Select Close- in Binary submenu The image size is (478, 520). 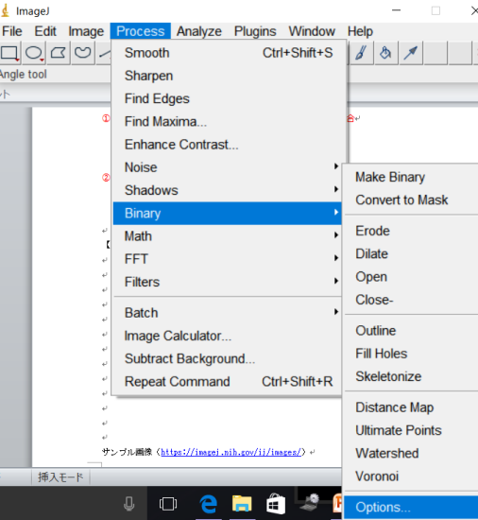point(411,300)
